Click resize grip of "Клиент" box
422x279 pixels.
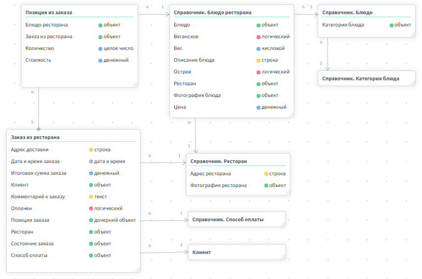coord(282,256)
